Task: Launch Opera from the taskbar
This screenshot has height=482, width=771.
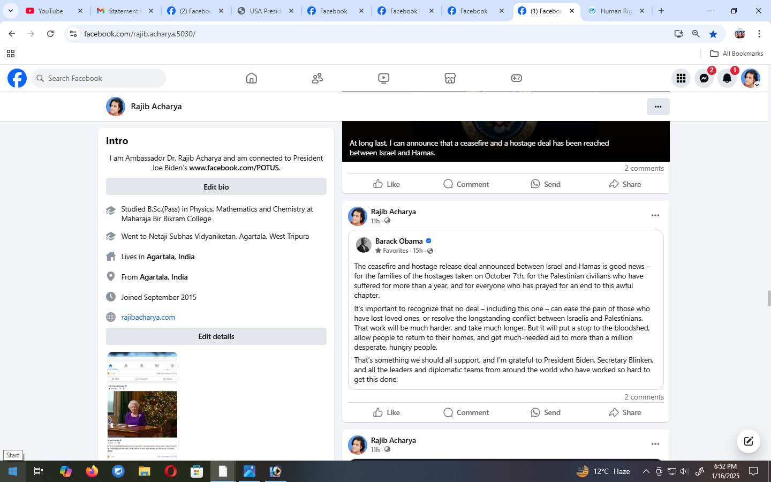Action: (x=171, y=471)
